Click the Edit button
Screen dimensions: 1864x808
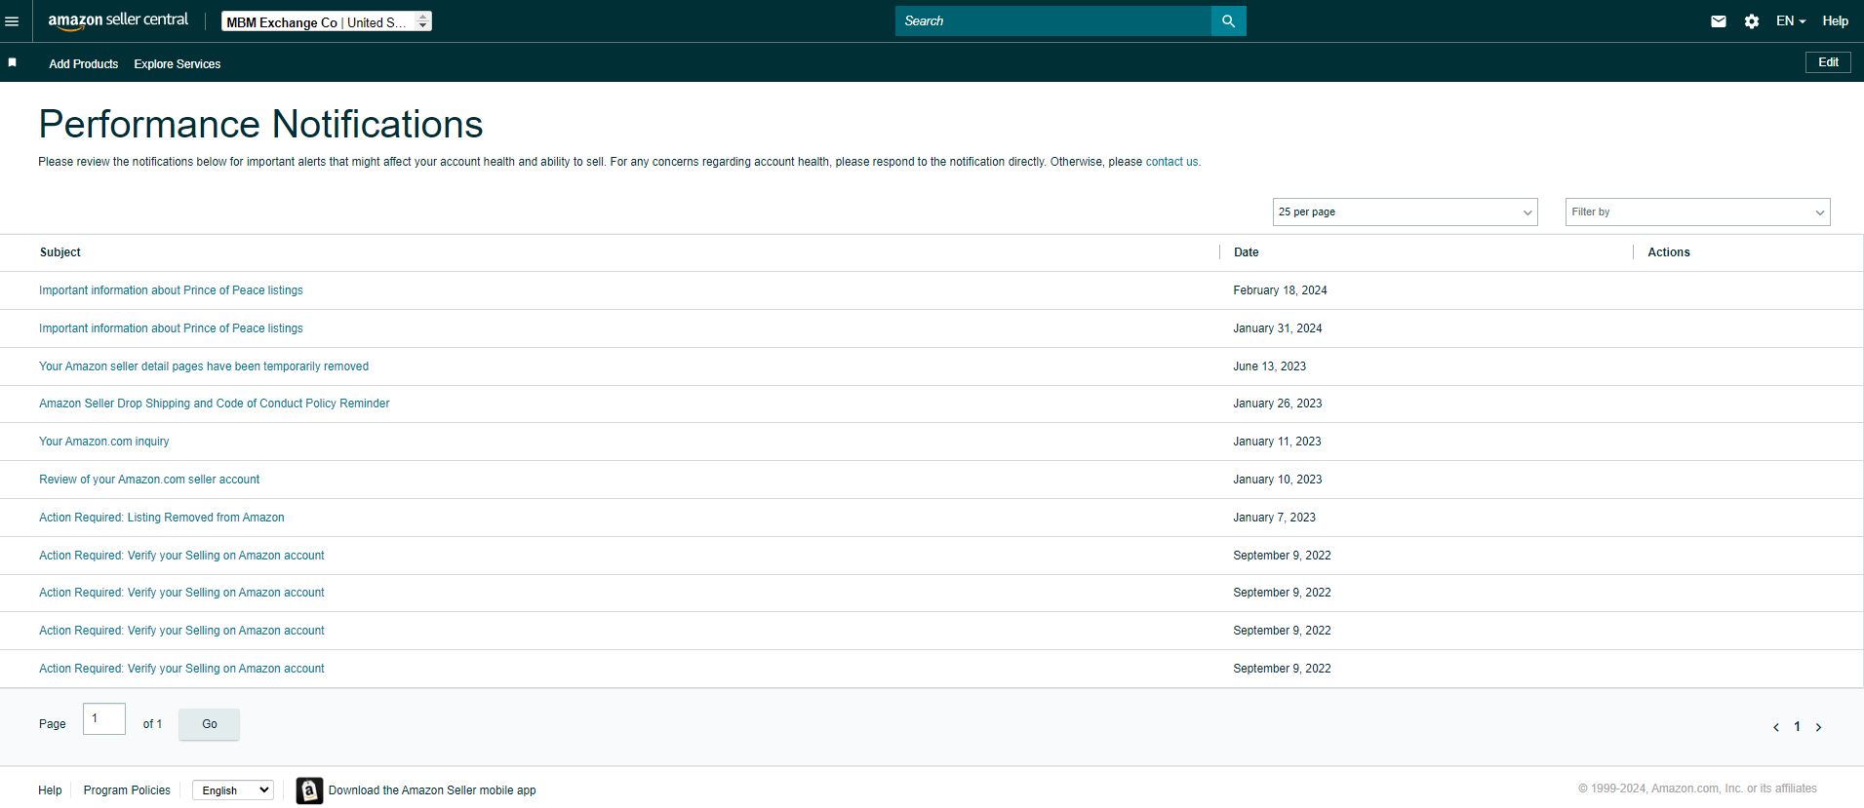[x=1828, y=62]
